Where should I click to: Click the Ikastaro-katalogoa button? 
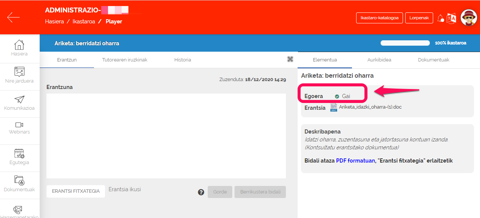click(379, 18)
